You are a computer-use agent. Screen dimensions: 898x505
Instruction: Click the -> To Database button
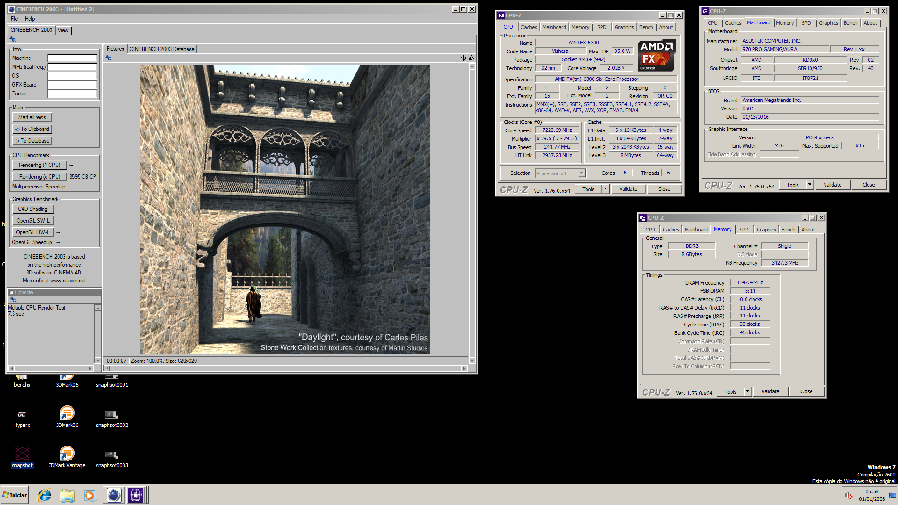click(x=32, y=141)
